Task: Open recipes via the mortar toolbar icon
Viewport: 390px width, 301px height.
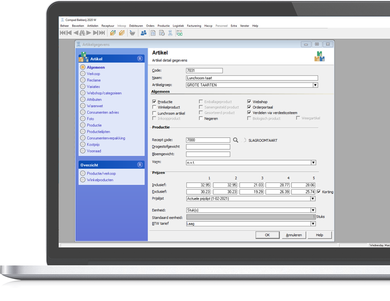Action: pyautogui.click(x=132, y=33)
